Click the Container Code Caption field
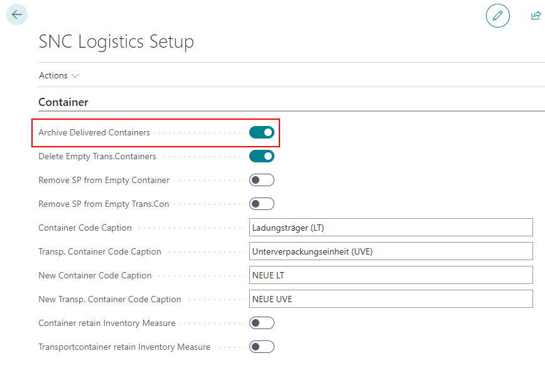545x368 pixels. pos(391,228)
